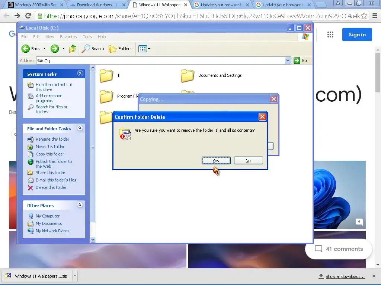Cancel deletion with the No button
This screenshot has height=285, width=381.
[x=248, y=160]
